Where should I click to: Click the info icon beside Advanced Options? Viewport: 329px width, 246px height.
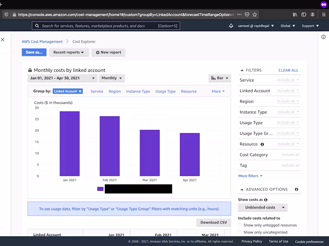click(297, 189)
